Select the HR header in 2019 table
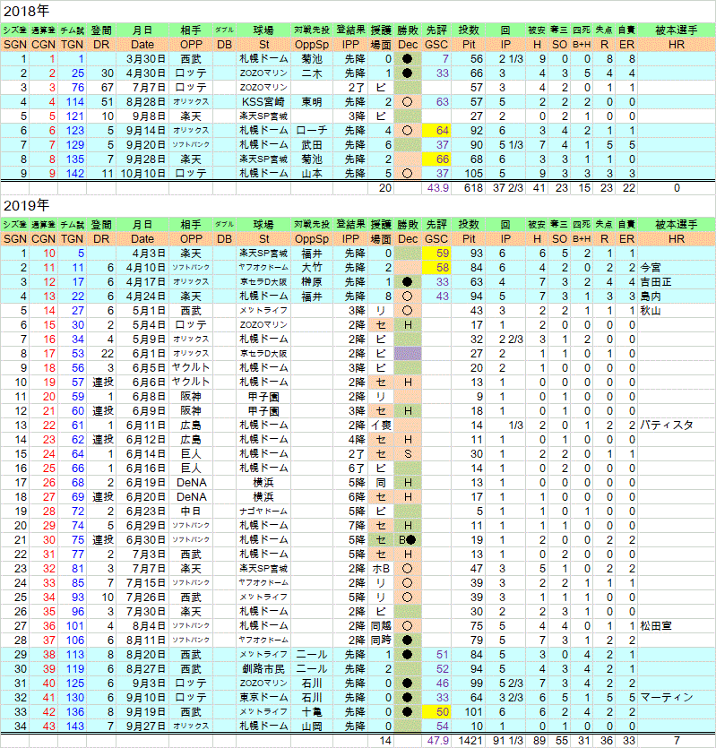This screenshot has width=716, height=748. (x=677, y=239)
